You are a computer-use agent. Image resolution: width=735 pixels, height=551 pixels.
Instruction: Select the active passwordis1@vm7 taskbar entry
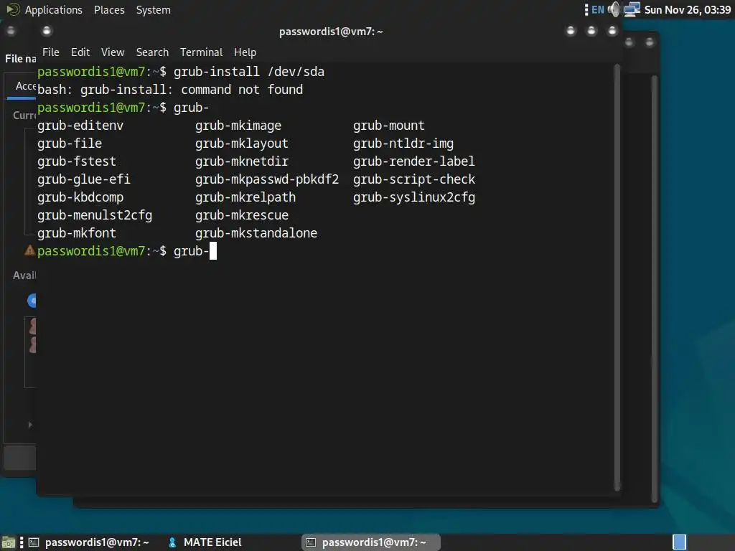pyautogui.click(x=371, y=542)
